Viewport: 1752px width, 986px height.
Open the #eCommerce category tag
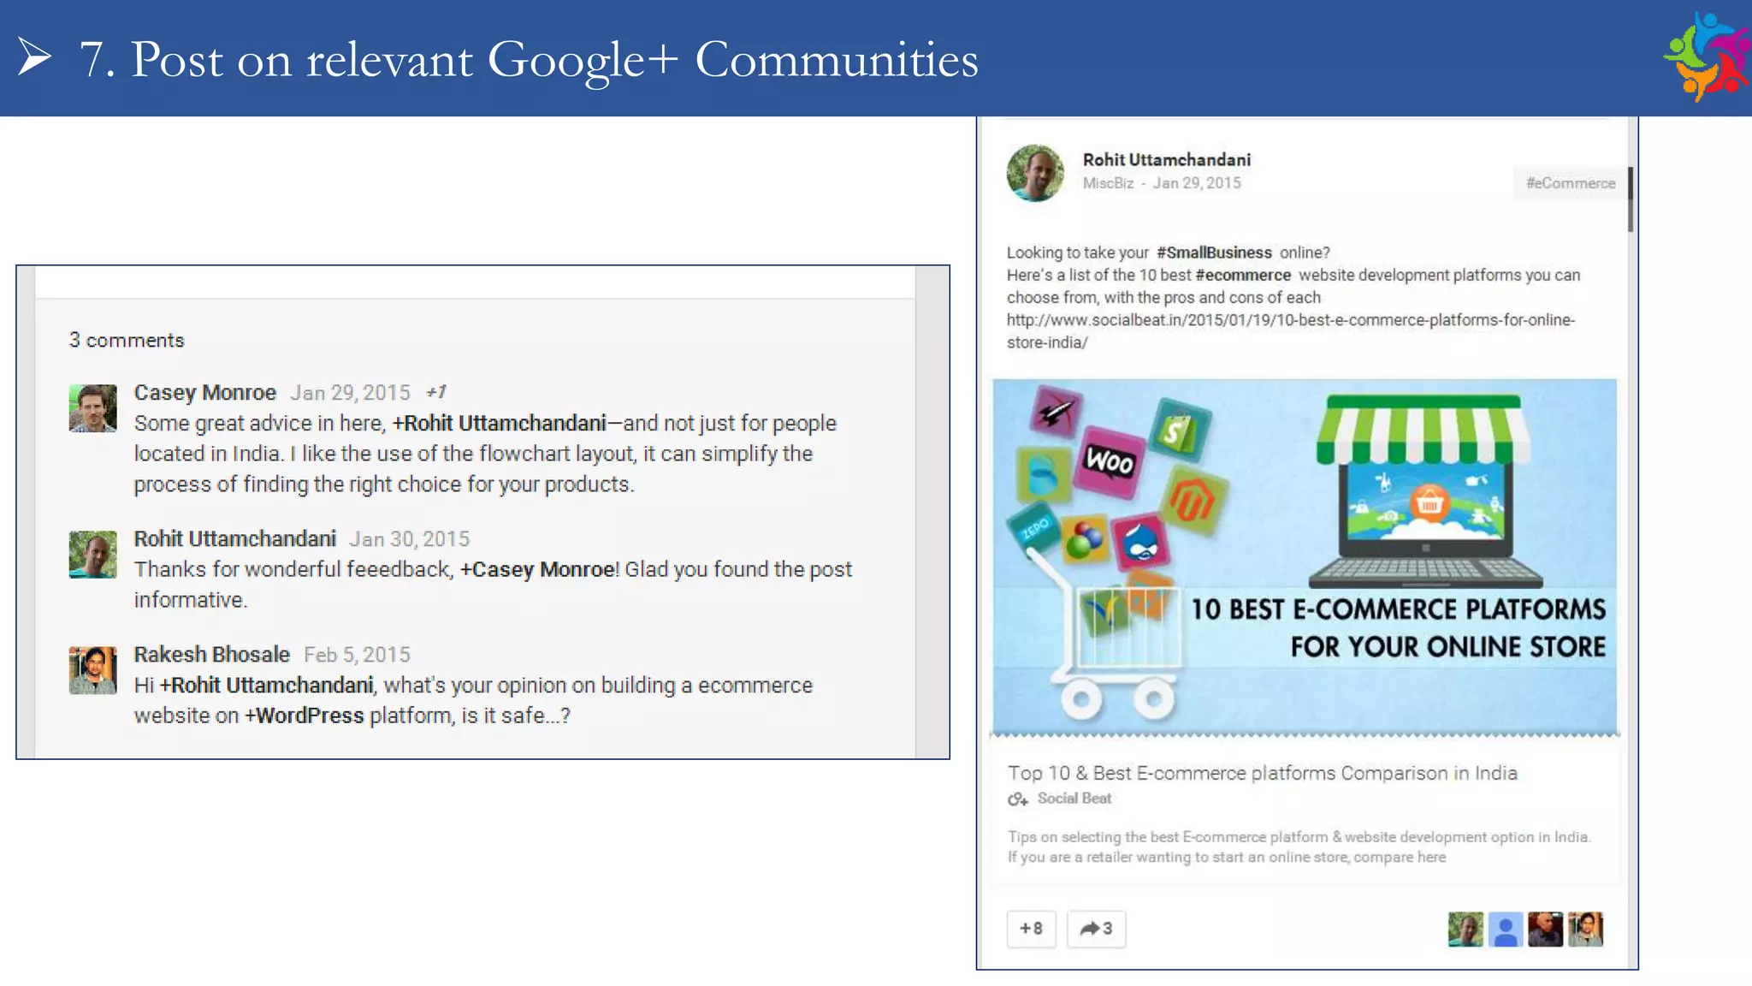click(x=1571, y=183)
